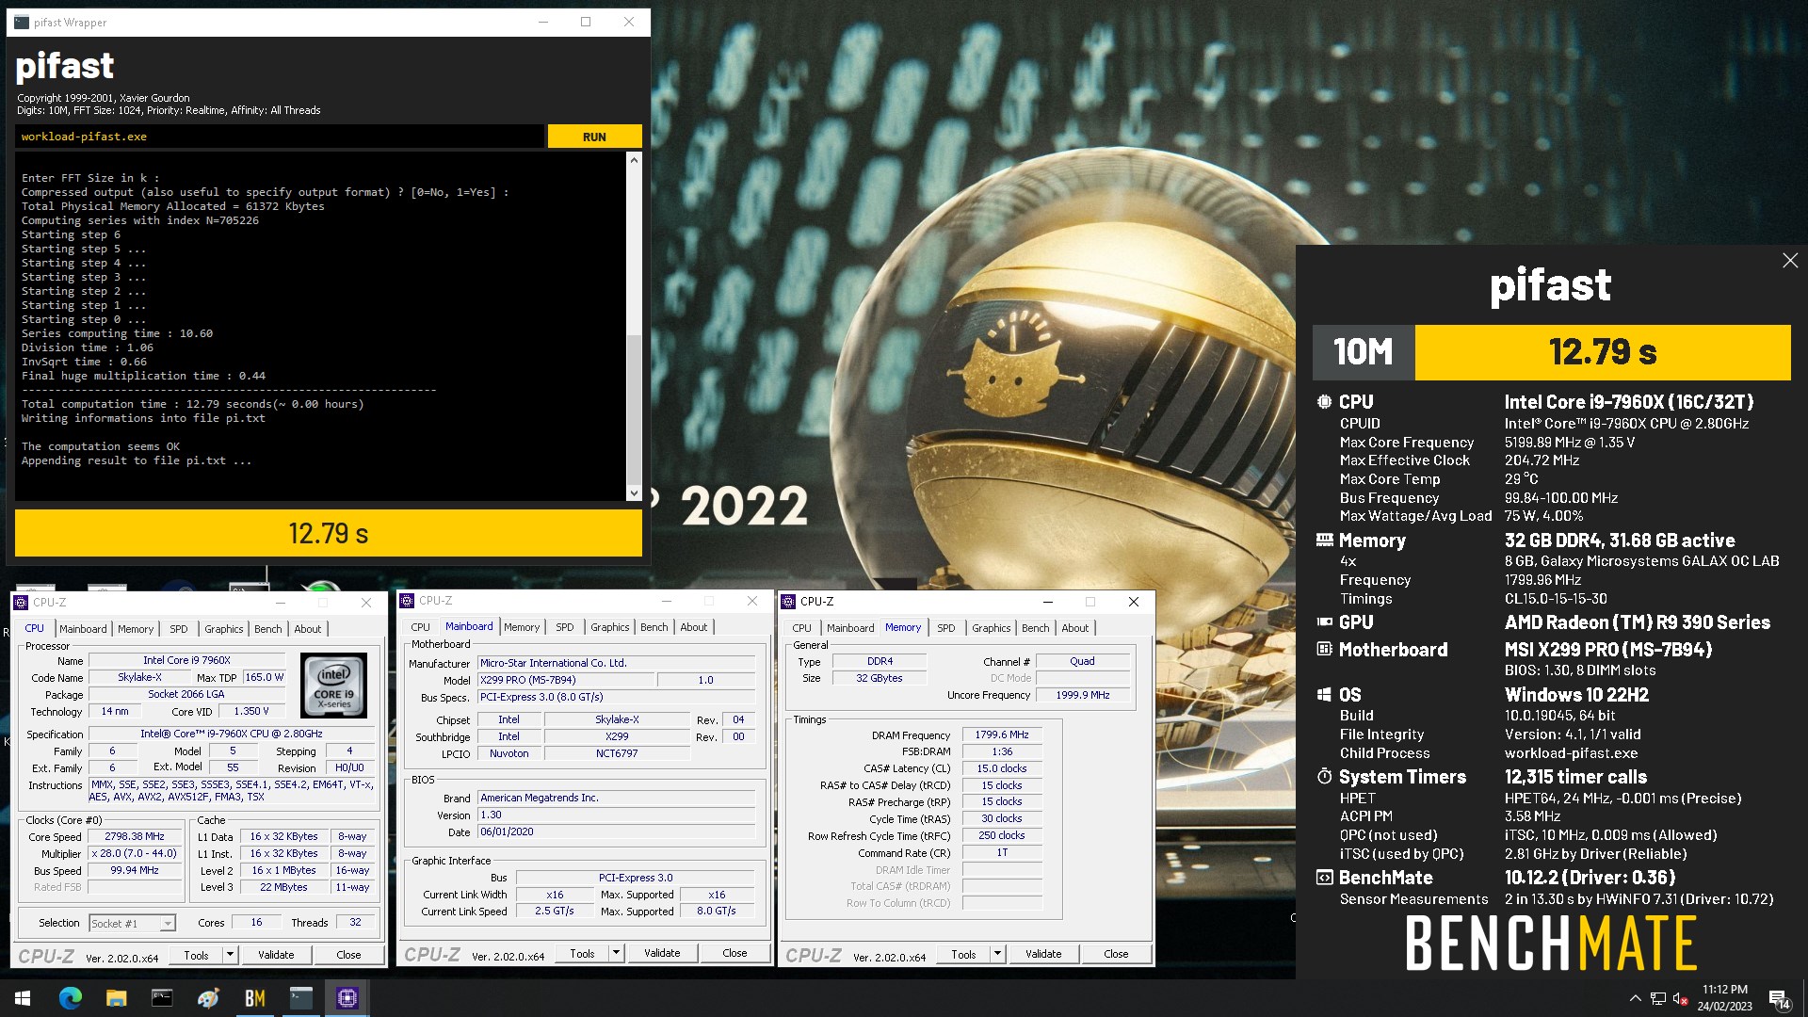The width and height of the screenshot is (1808, 1017).
Task: Run the pifast benchmark
Action: [x=594, y=137]
